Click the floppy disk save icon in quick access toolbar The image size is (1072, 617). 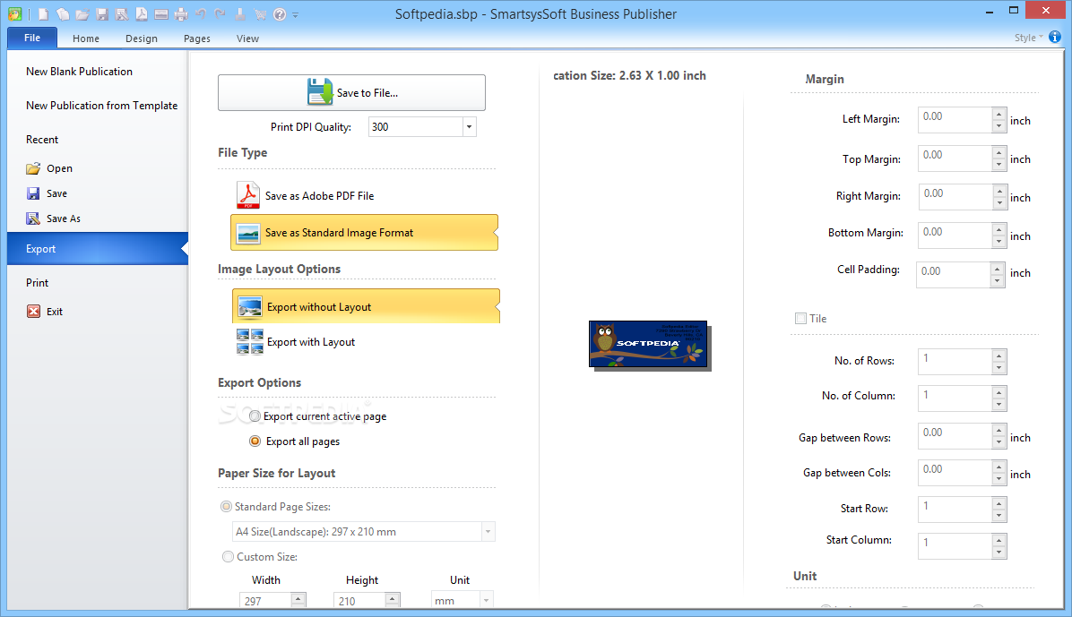pyautogui.click(x=102, y=13)
